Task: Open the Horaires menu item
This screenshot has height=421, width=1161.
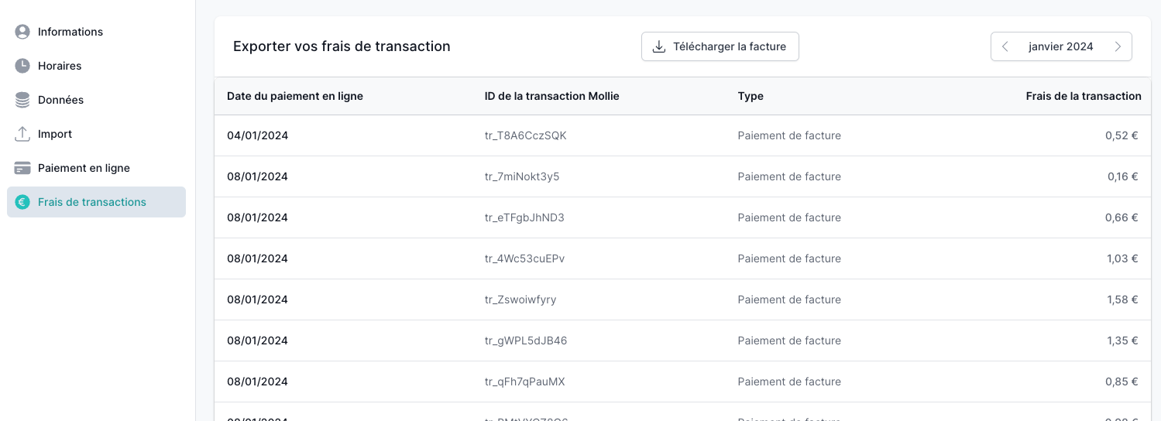Action: point(60,66)
